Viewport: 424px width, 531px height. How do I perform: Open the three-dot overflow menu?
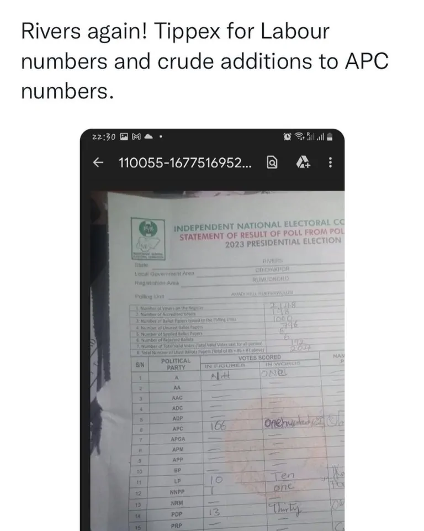pyautogui.click(x=330, y=162)
